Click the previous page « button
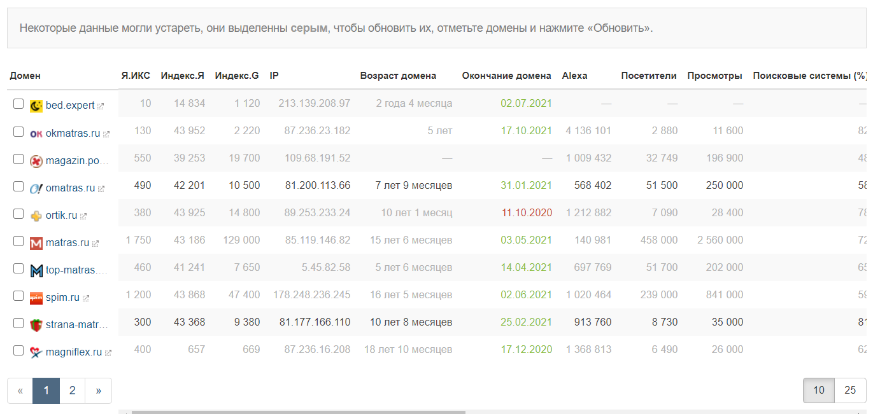The width and height of the screenshot is (873, 414). pos(20,390)
